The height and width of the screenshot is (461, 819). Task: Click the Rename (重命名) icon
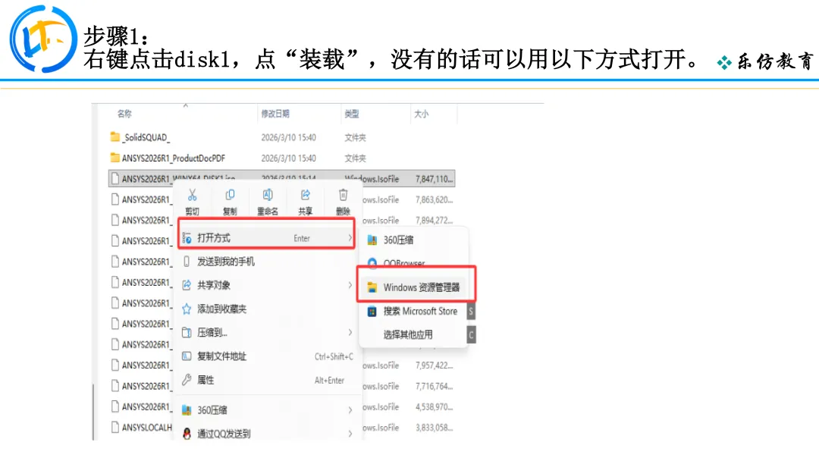268,196
